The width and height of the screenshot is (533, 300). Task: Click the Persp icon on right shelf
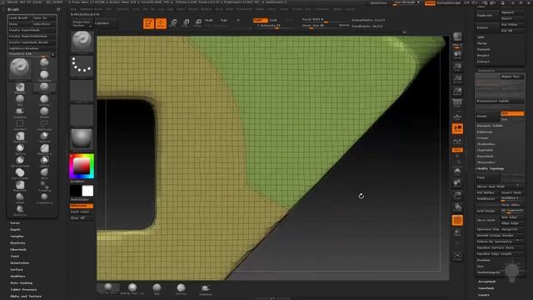tap(457, 103)
